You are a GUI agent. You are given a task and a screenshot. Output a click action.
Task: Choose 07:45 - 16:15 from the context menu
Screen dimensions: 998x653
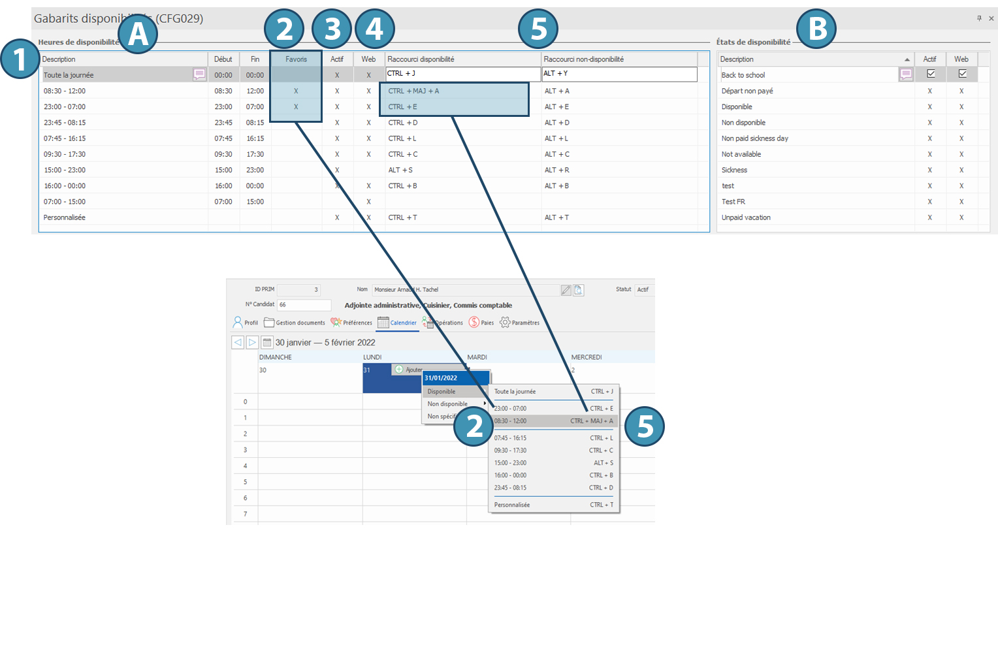click(x=553, y=438)
